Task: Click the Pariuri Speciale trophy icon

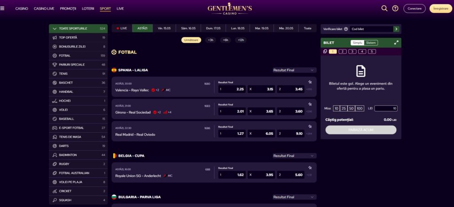Action: click(x=55, y=65)
